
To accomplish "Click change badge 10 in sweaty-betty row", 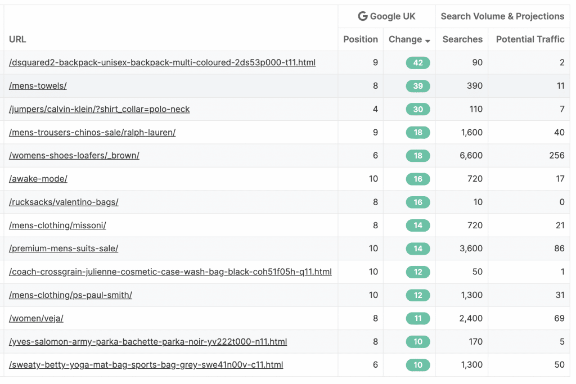I will point(418,365).
